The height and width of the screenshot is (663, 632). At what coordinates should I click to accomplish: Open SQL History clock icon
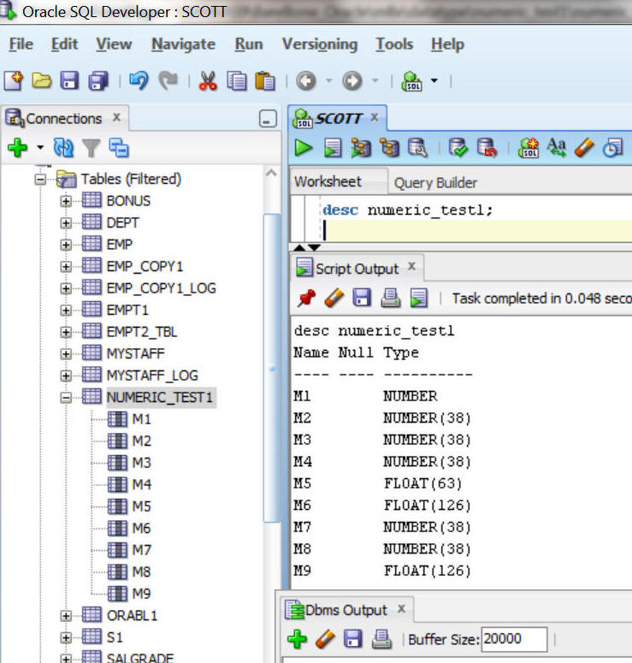(x=613, y=148)
